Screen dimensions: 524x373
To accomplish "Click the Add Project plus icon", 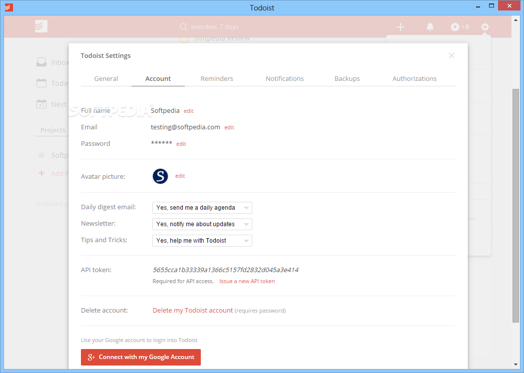I will pos(41,173).
